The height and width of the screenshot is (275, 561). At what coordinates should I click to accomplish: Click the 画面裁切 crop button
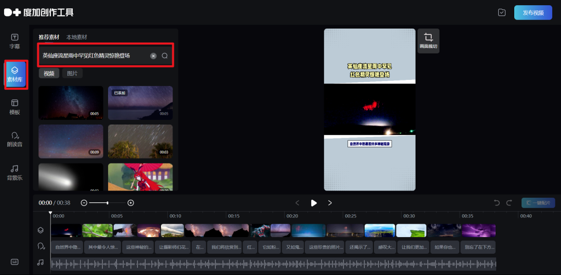pos(428,41)
